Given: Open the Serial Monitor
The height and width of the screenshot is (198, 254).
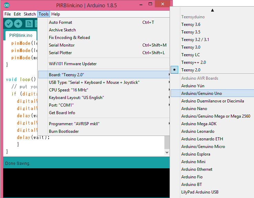Looking at the screenshot, I should (104, 45).
